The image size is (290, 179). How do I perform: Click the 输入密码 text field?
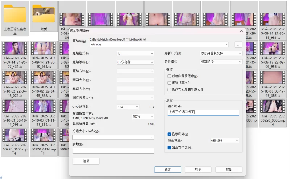tap(203, 112)
